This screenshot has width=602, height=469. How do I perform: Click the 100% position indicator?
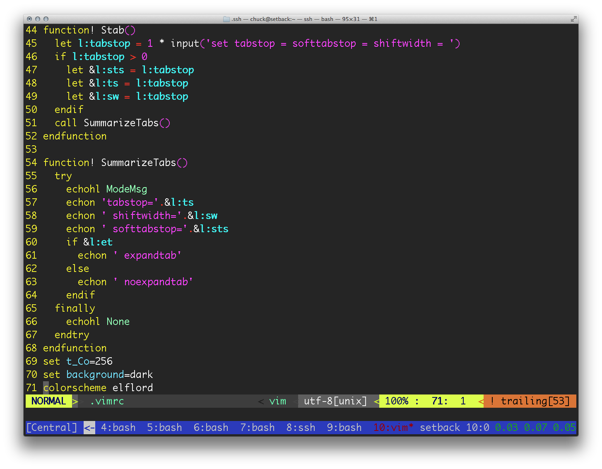(x=397, y=401)
